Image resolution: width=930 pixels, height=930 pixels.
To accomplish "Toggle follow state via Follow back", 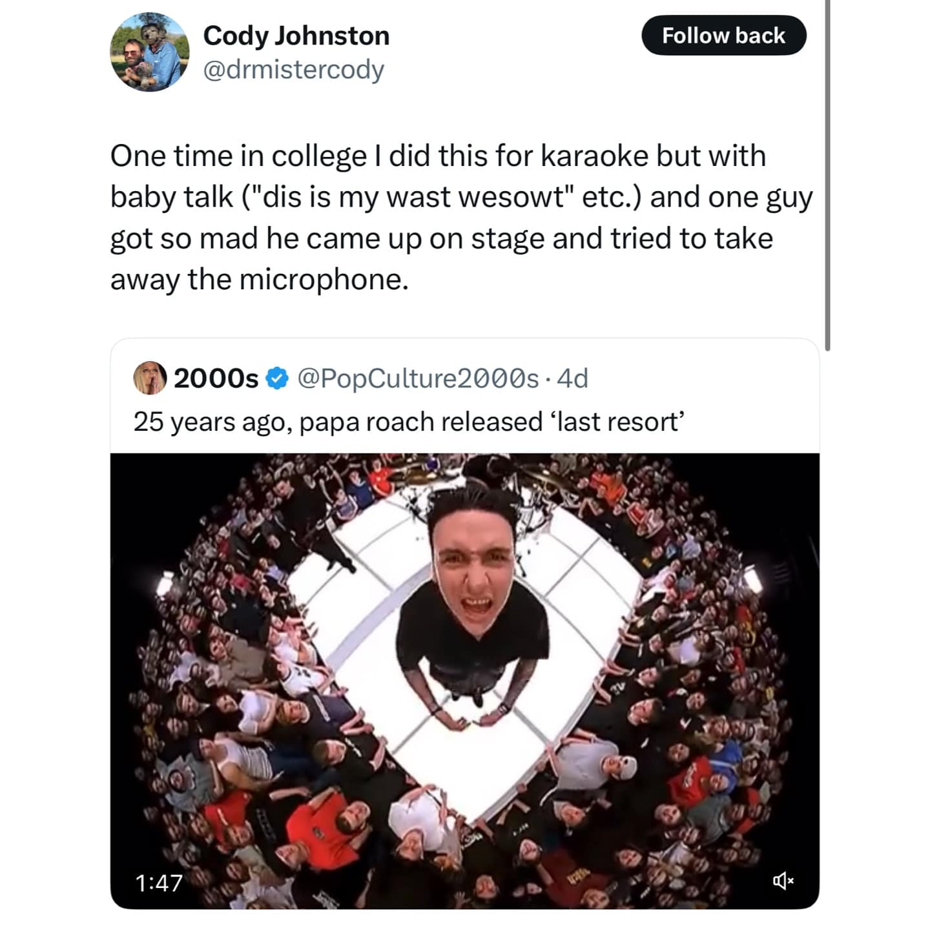I will point(725,36).
